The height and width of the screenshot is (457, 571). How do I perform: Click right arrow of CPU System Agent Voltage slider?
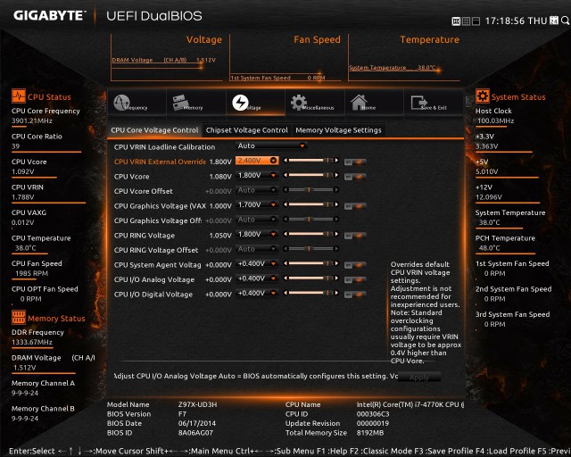coord(336,263)
